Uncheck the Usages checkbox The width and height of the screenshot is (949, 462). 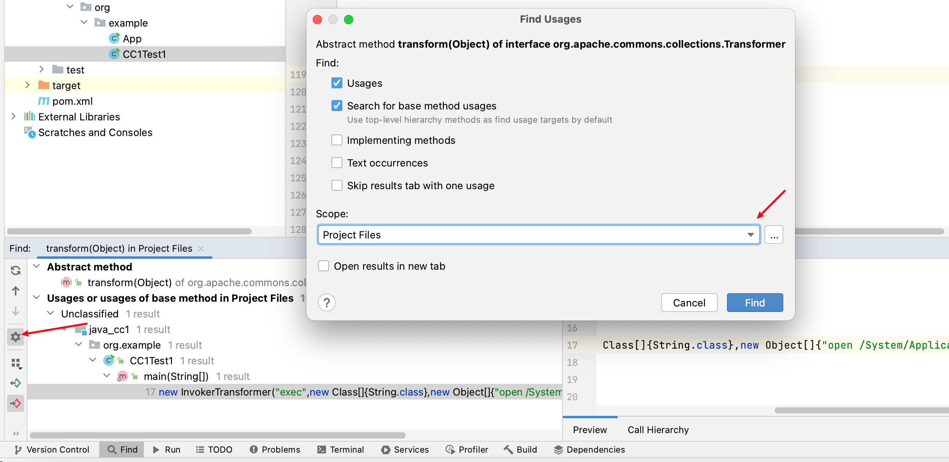(337, 83)
